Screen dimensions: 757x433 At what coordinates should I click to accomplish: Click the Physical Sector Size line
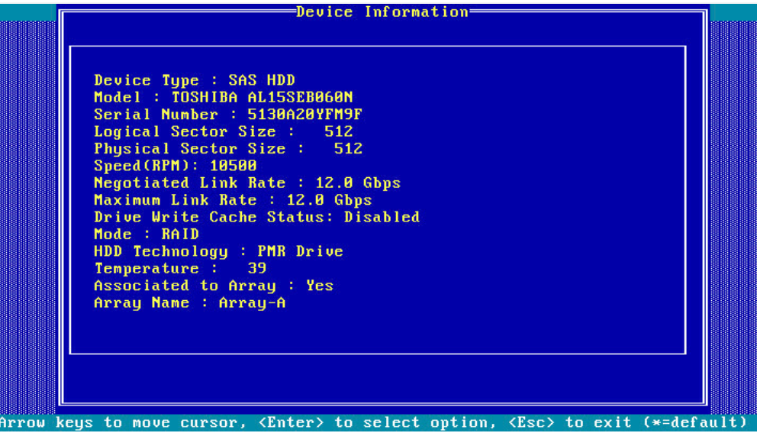[x=227, y=149]
